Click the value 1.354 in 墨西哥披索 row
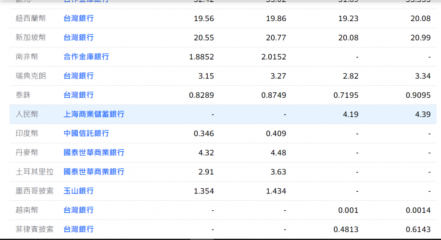This screenshot has height=240, width=441. [204, 191]
